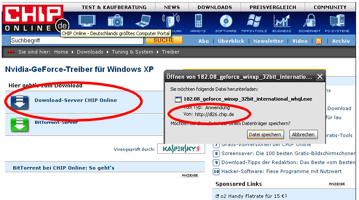Click the Archiv menu link

[341, 41]
